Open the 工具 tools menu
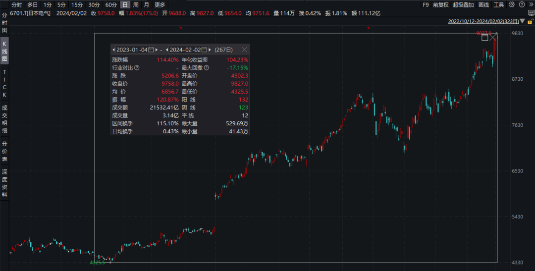This screenshot has height=271, width=535. pos(499,4)
